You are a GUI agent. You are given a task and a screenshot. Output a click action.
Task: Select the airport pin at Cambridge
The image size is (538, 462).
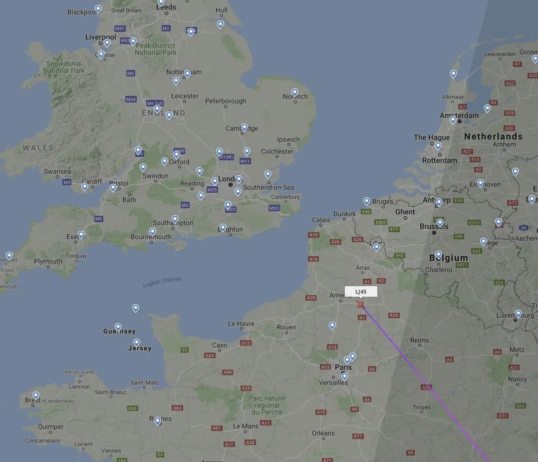[244, 128]
